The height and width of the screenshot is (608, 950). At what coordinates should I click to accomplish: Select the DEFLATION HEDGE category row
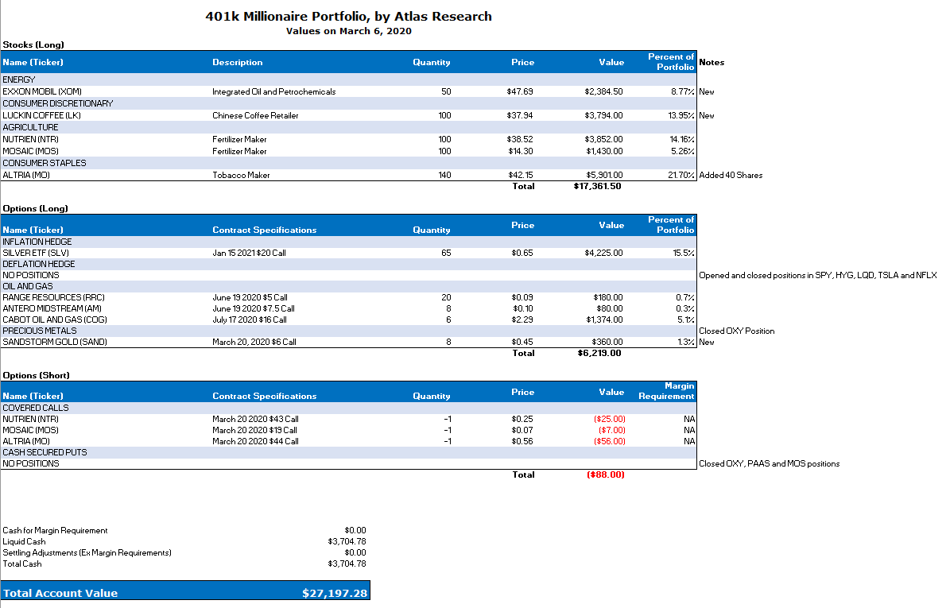click(x=349, y=264)
